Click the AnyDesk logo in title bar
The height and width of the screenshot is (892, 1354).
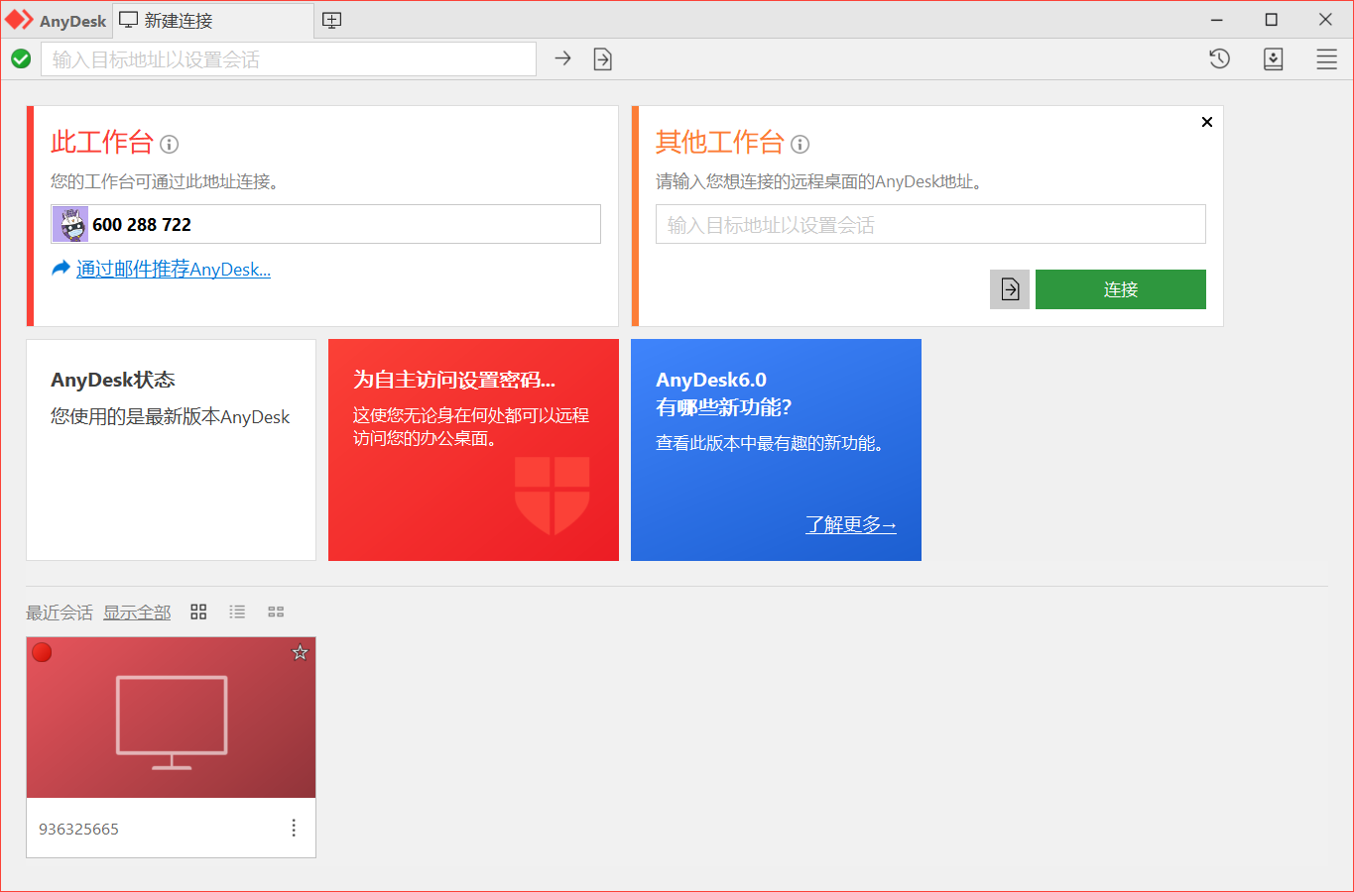point(20,20)
